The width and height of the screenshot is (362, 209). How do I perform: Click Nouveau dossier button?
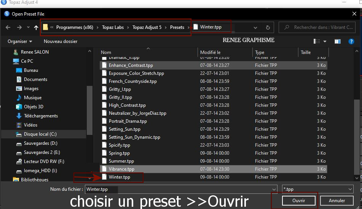pyautogui.click(x=61, y=41)
